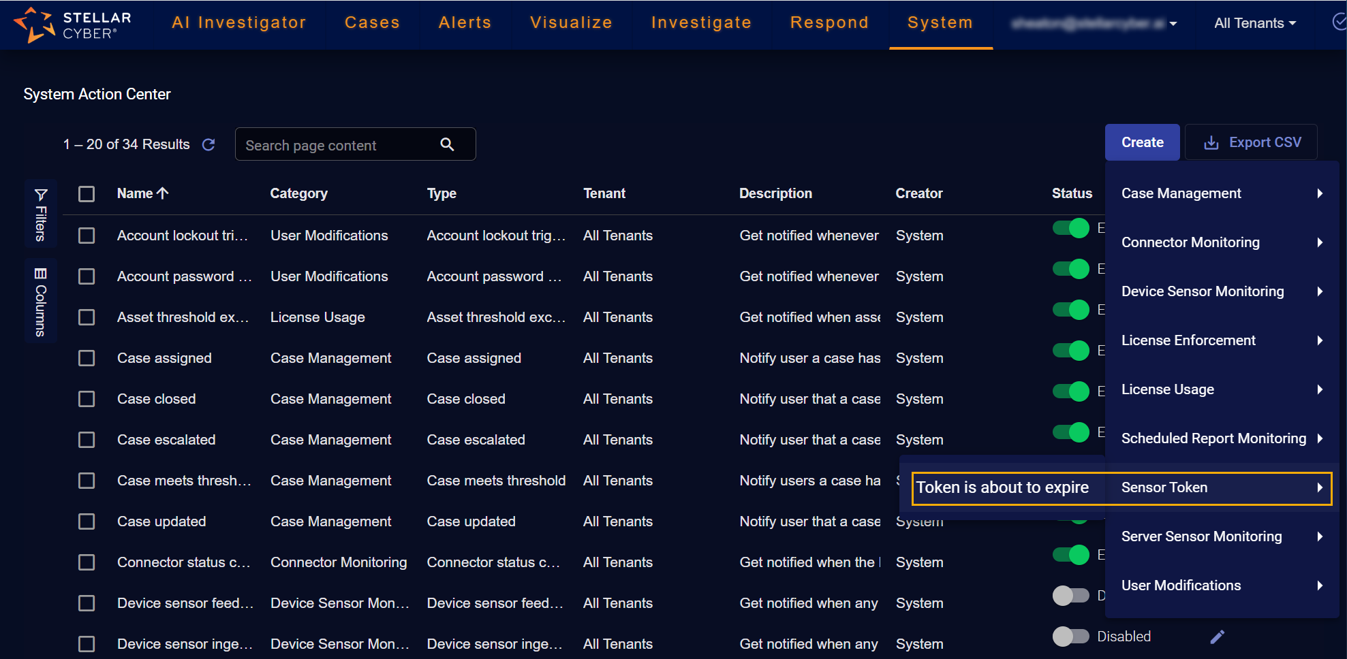Viewport: 1347px width, 659px height.
Task: Choose Token is about to expire
Action: [x=1002, y=487]
